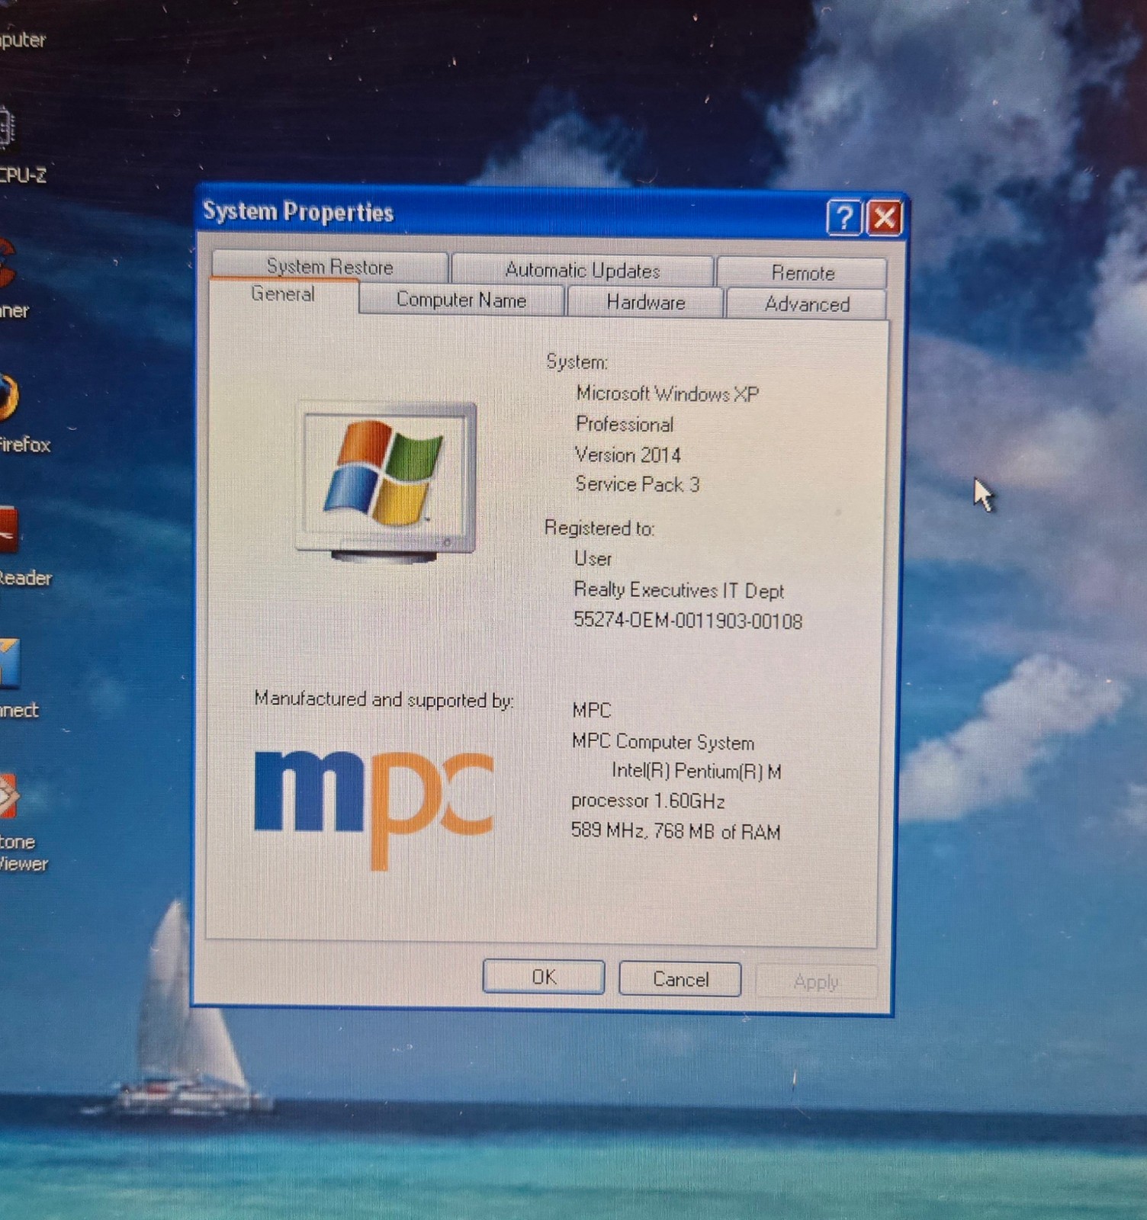Click the product ID 55274-OEM-0011903-00108
This screenshot has height=1220, width=1147.
point(688,621)
